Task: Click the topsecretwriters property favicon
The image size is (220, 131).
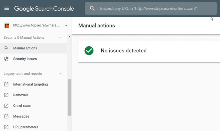Action: click(x=6, y=25)
